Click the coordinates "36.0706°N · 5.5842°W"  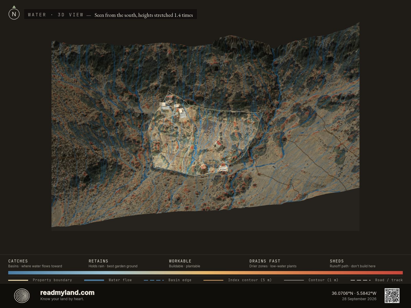pyautogui.click(x=354, y=293)
